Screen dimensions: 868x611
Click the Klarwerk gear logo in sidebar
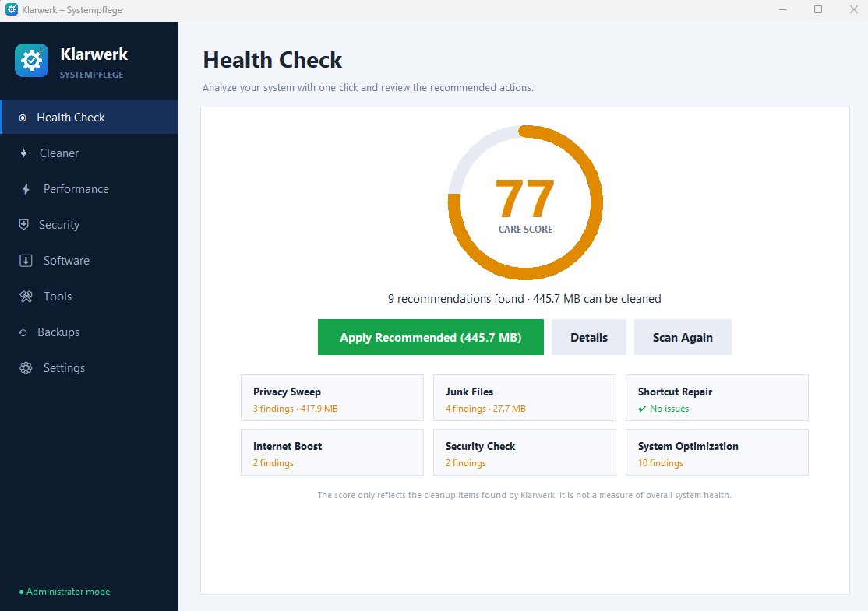click(31, 60)
